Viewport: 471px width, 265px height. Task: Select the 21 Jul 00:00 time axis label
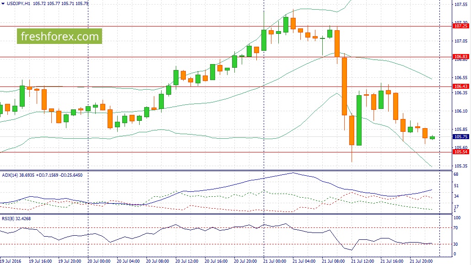pos(275,261)
